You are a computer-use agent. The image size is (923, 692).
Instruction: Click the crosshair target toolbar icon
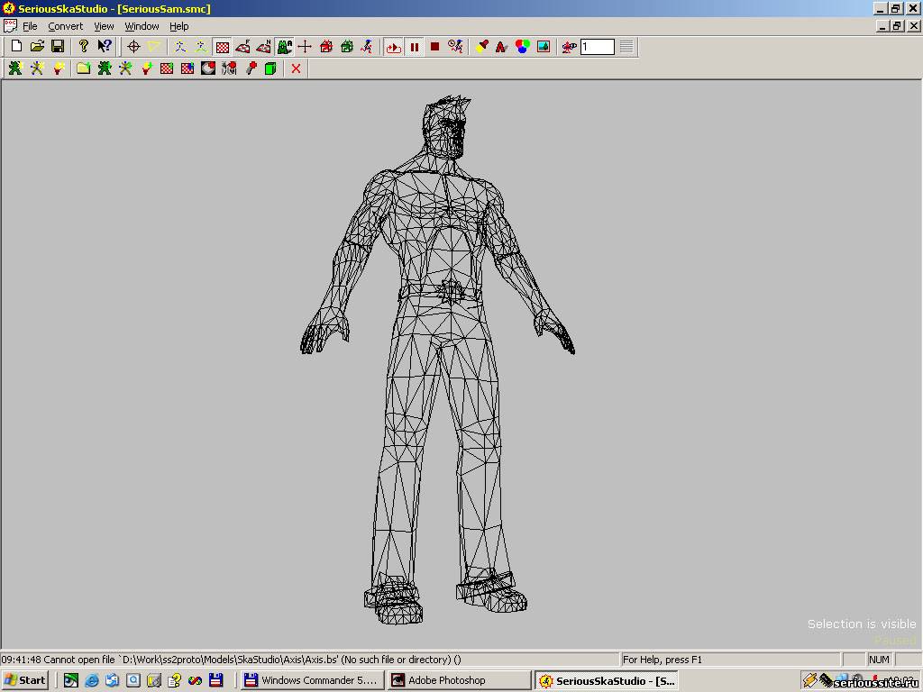133,47
